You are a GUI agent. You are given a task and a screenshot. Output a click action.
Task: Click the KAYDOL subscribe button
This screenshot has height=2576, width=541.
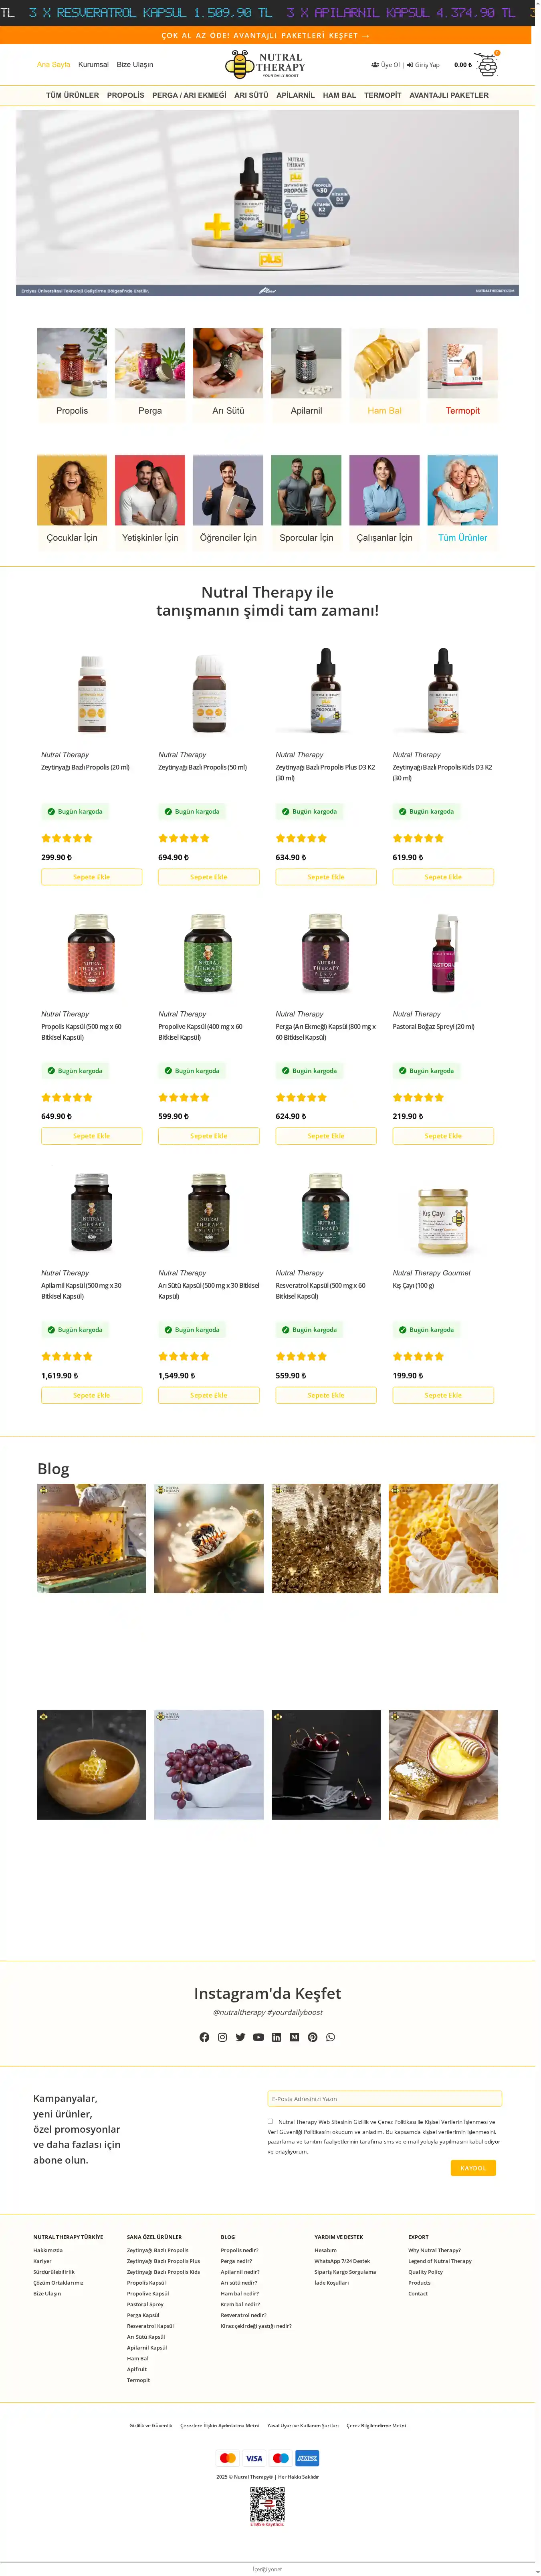[473, 2168]
